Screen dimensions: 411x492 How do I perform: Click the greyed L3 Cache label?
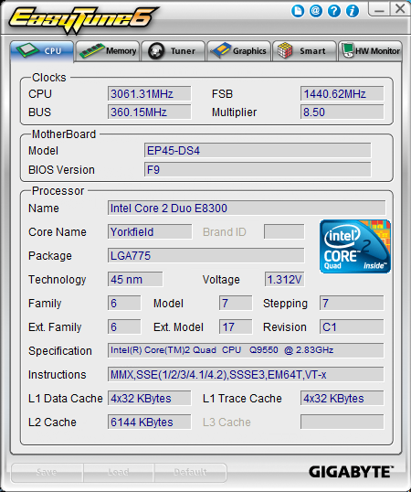tap(227, 422)
